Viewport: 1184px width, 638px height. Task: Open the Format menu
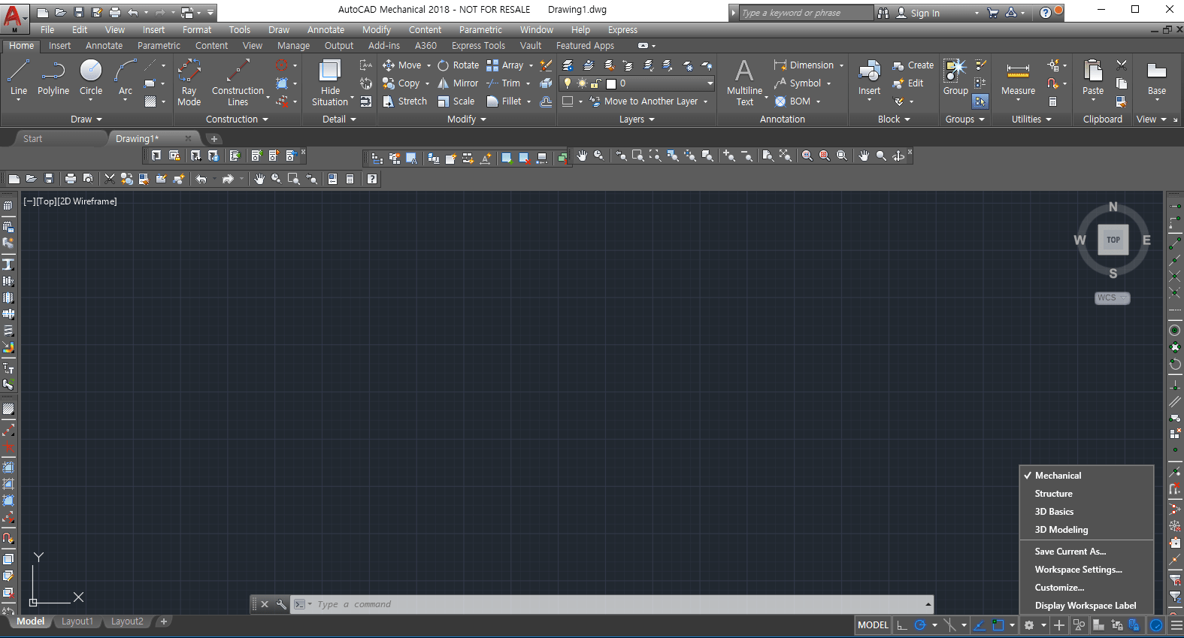(197, 30)
